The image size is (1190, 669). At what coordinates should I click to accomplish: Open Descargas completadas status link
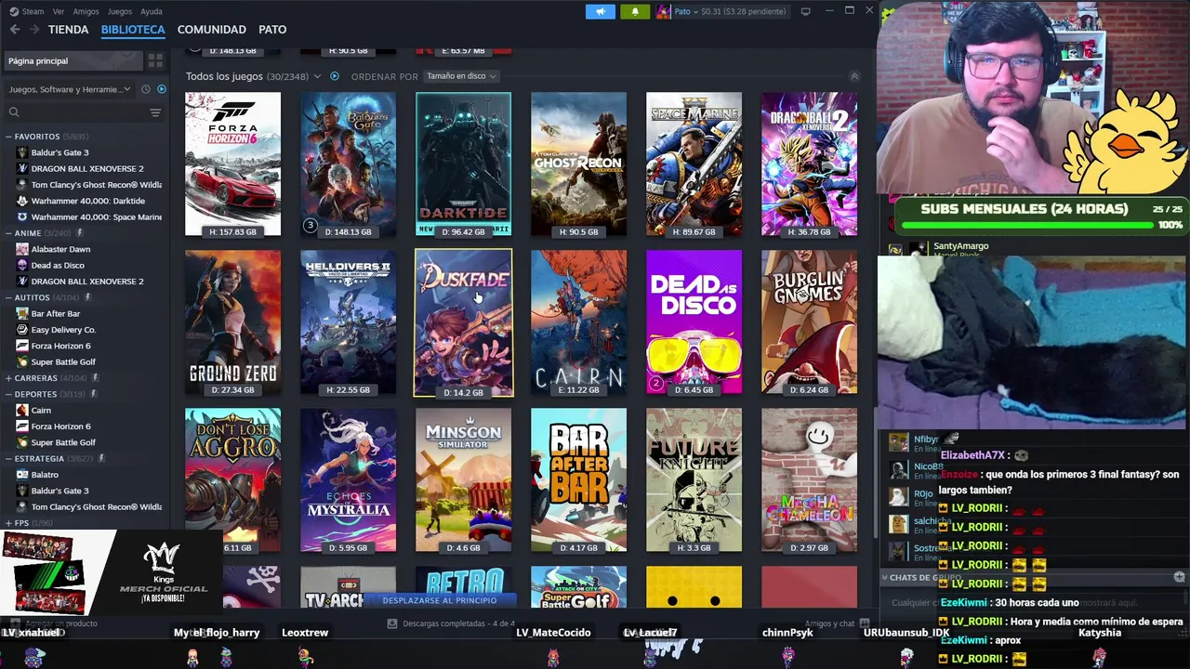(x=452, y=623)
